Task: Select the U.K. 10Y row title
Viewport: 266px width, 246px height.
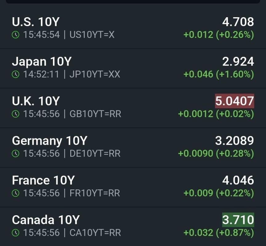Action: point(36,101)
